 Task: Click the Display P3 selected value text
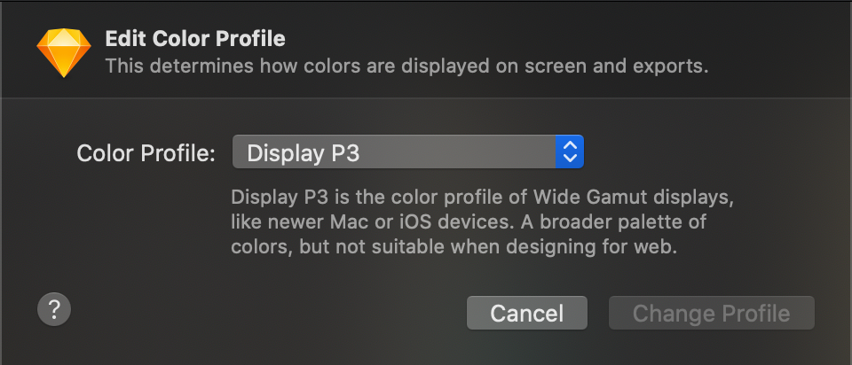(x=303, y=153)
